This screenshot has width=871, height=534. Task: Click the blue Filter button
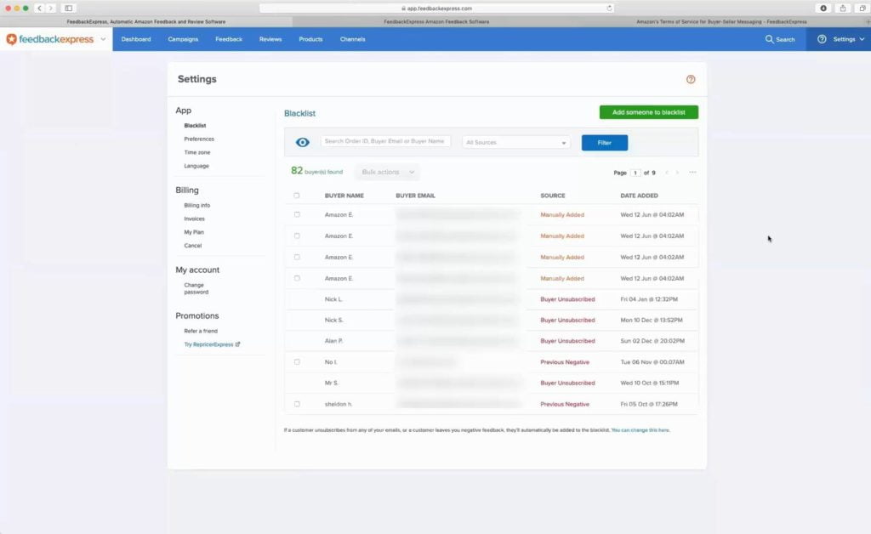pyautogui.click(x=605, y=143)
